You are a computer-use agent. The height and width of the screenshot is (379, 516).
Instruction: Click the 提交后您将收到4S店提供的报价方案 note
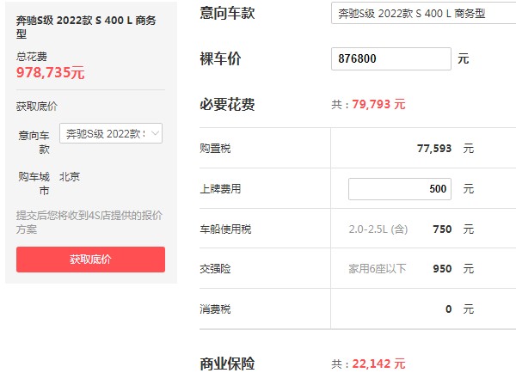tap(89, 222)
